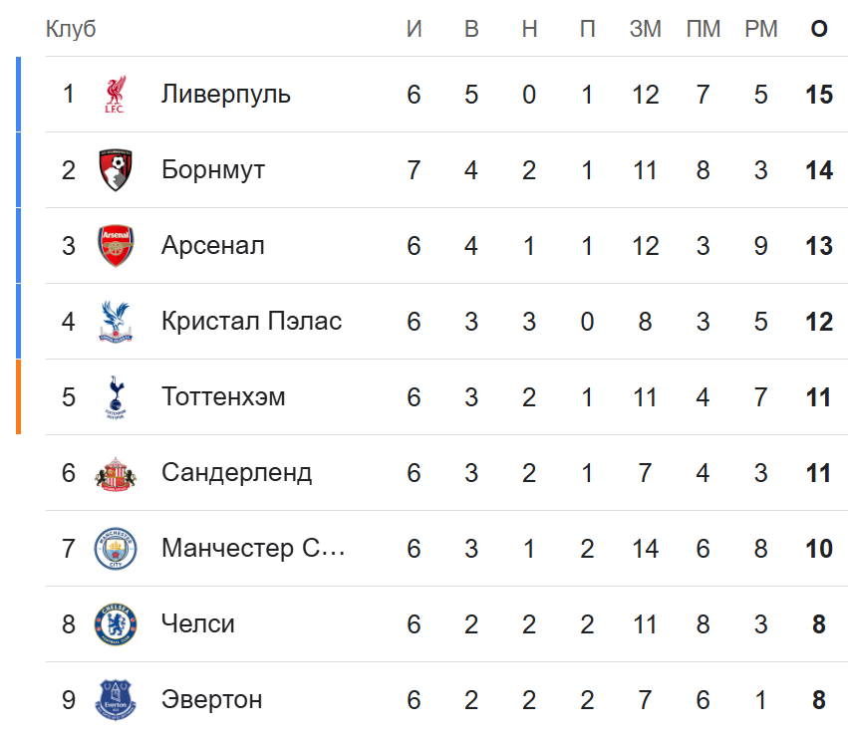Open the Борнмут team link
Viewport: 848px width, 736px height.
pos(213,170)
